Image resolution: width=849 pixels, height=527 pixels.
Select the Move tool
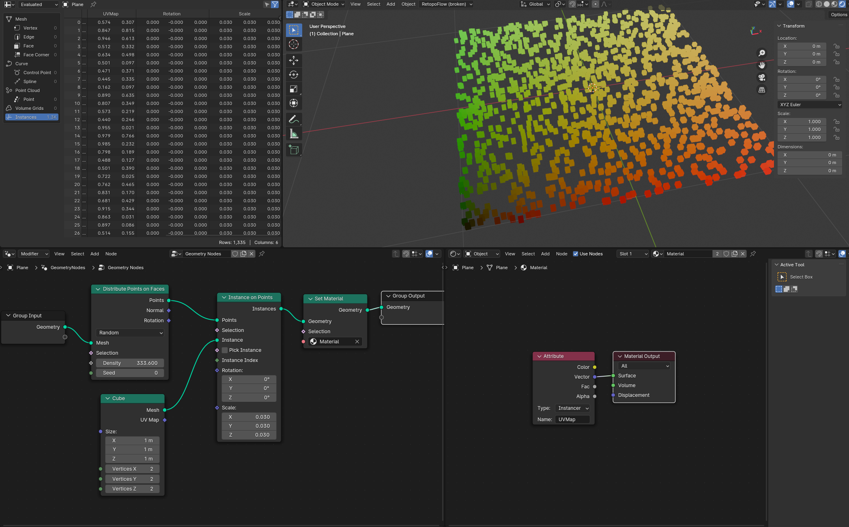[294, 60]
